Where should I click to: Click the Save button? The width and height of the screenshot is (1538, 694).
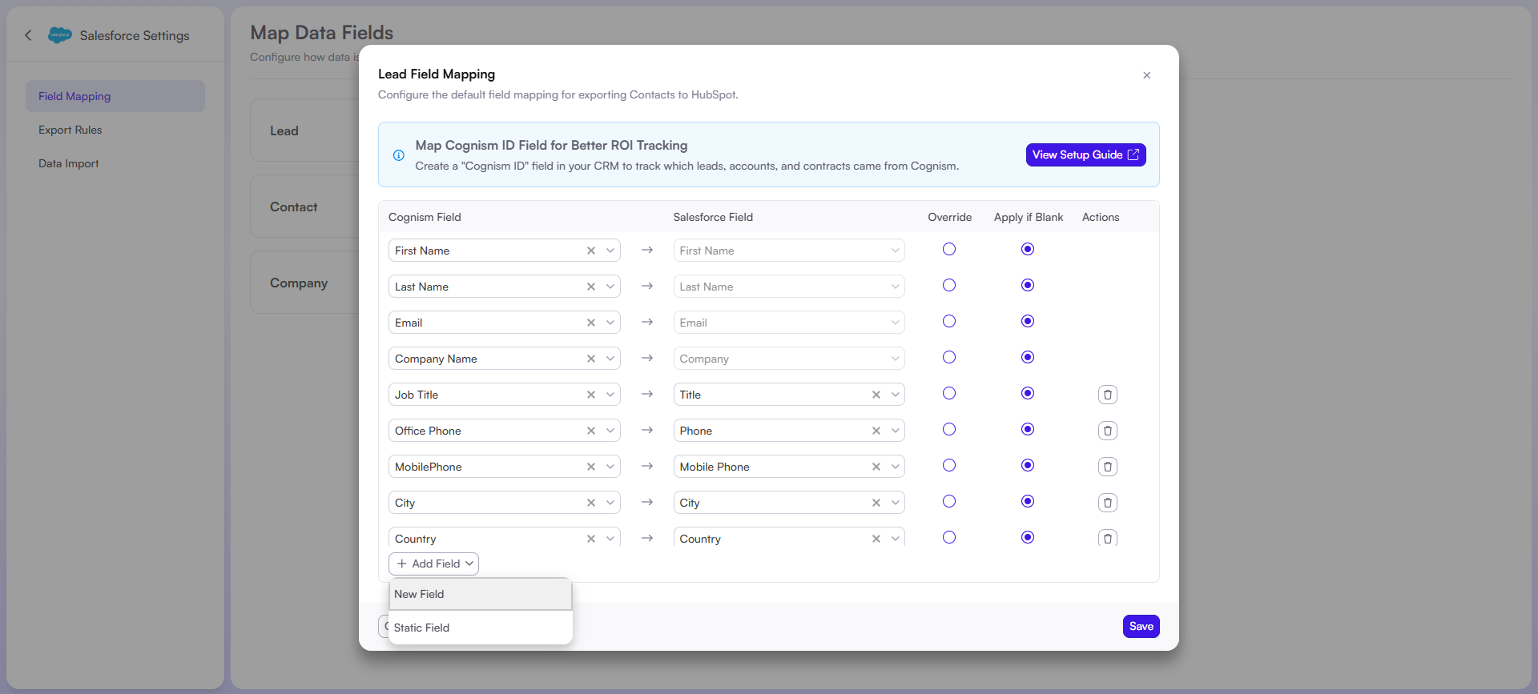[x=1141, y=626]
